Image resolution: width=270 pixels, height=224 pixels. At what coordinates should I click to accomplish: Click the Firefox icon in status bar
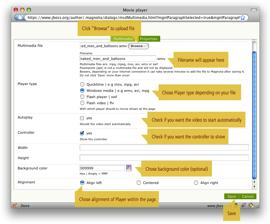click(x=15, y=205)
